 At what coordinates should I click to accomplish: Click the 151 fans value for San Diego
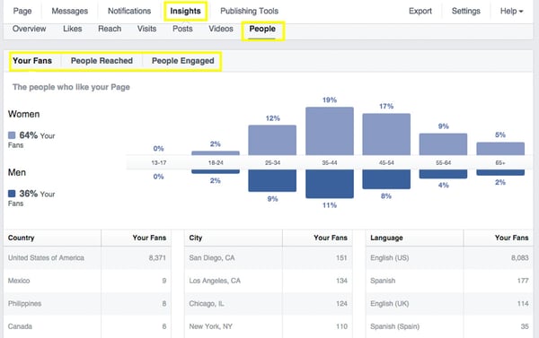click(x=341, y=257)
